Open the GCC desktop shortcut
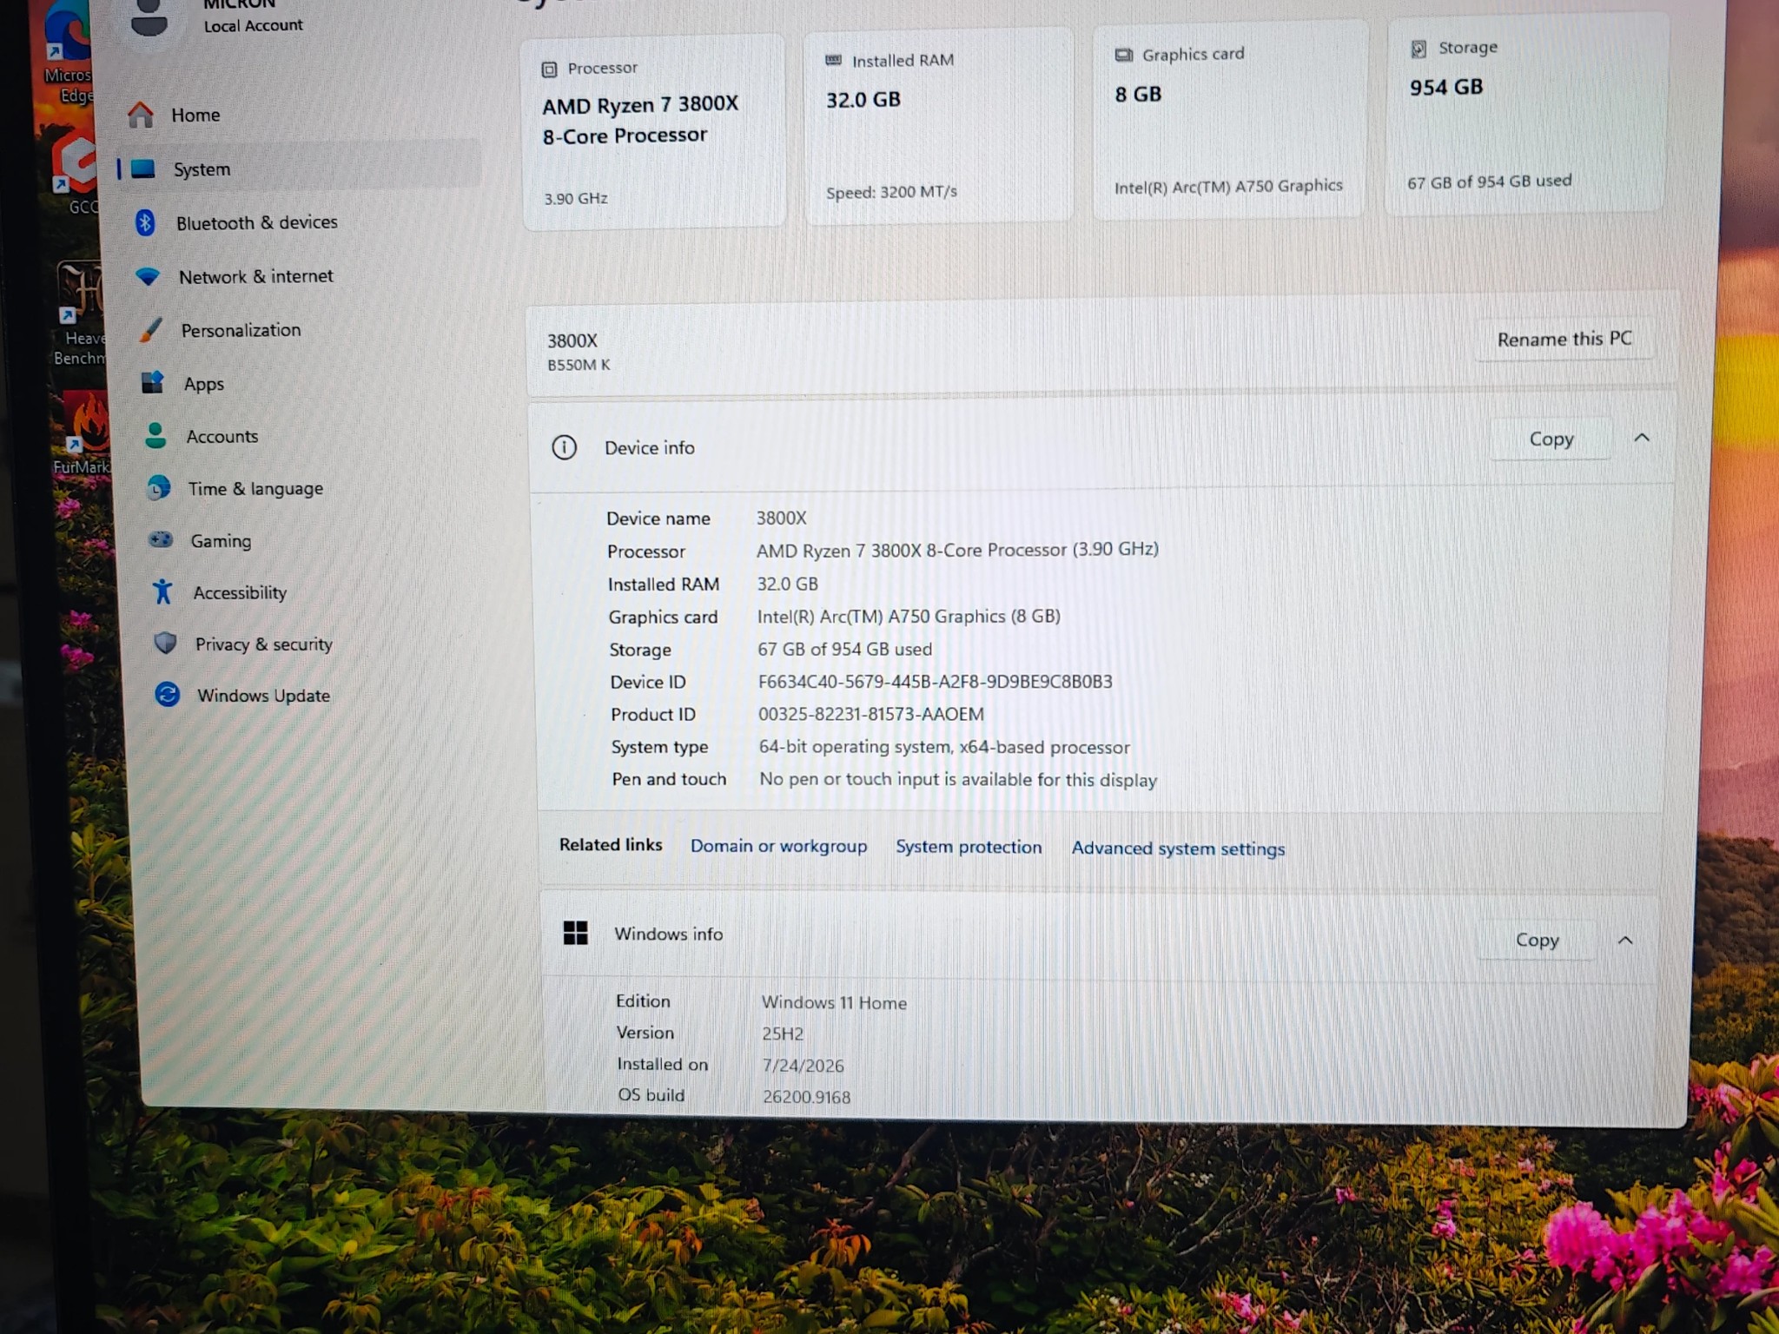 click(x=76, y=174)
